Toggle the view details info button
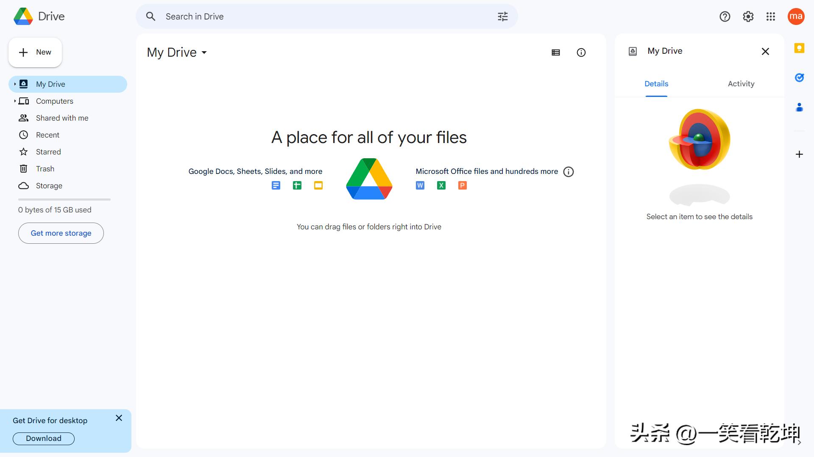The image size is (814, 457). [581, 52]
